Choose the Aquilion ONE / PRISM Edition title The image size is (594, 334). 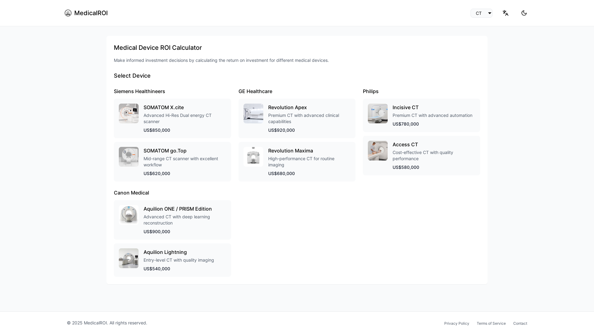tap(178, 209)
